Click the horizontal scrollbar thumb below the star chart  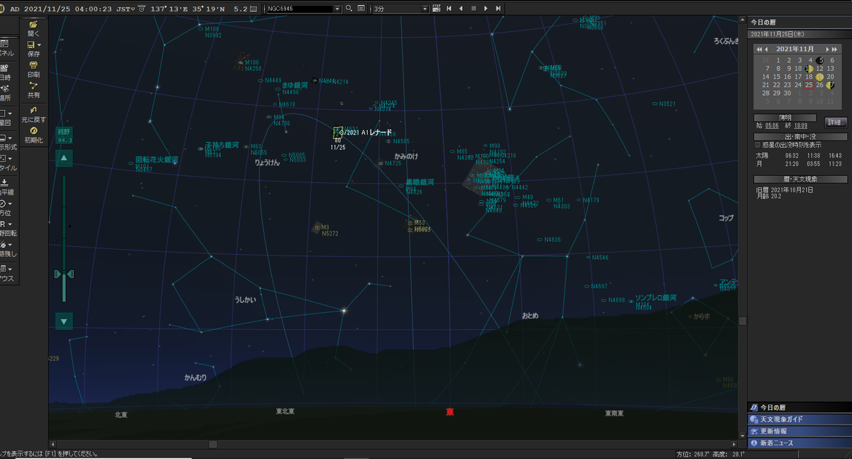212,444
